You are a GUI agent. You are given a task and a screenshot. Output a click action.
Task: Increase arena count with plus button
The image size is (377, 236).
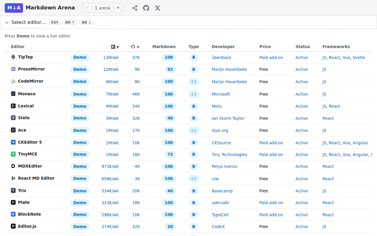click(118, 8)
